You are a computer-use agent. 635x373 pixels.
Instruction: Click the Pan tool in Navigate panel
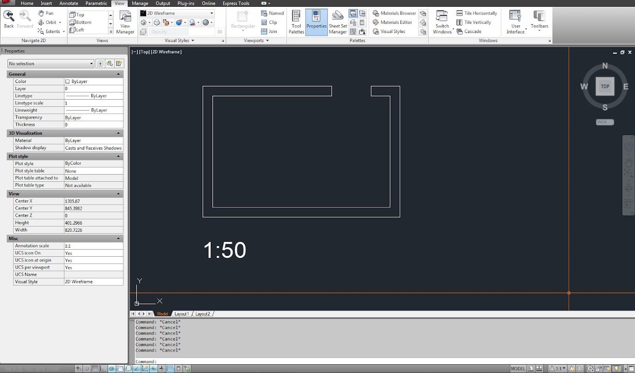tap(47, 13)
